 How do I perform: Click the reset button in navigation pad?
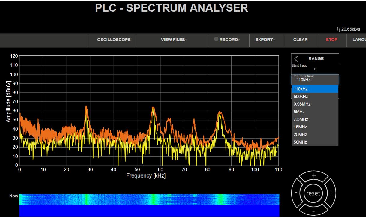click(313, 193)
